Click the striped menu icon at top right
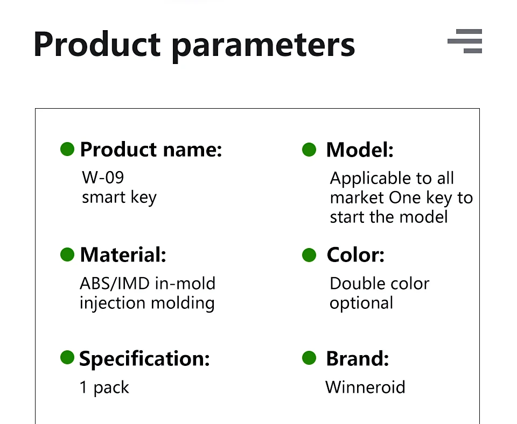 [465, 41]
